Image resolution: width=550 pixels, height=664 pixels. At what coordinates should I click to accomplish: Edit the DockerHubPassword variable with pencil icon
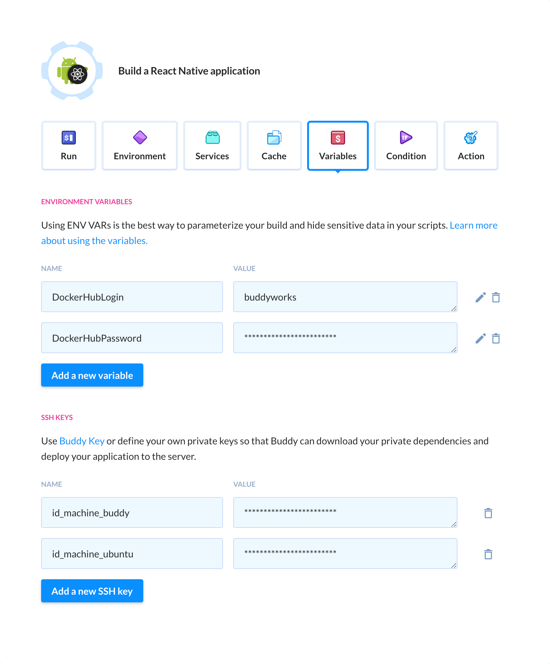(x=480, y=338)
